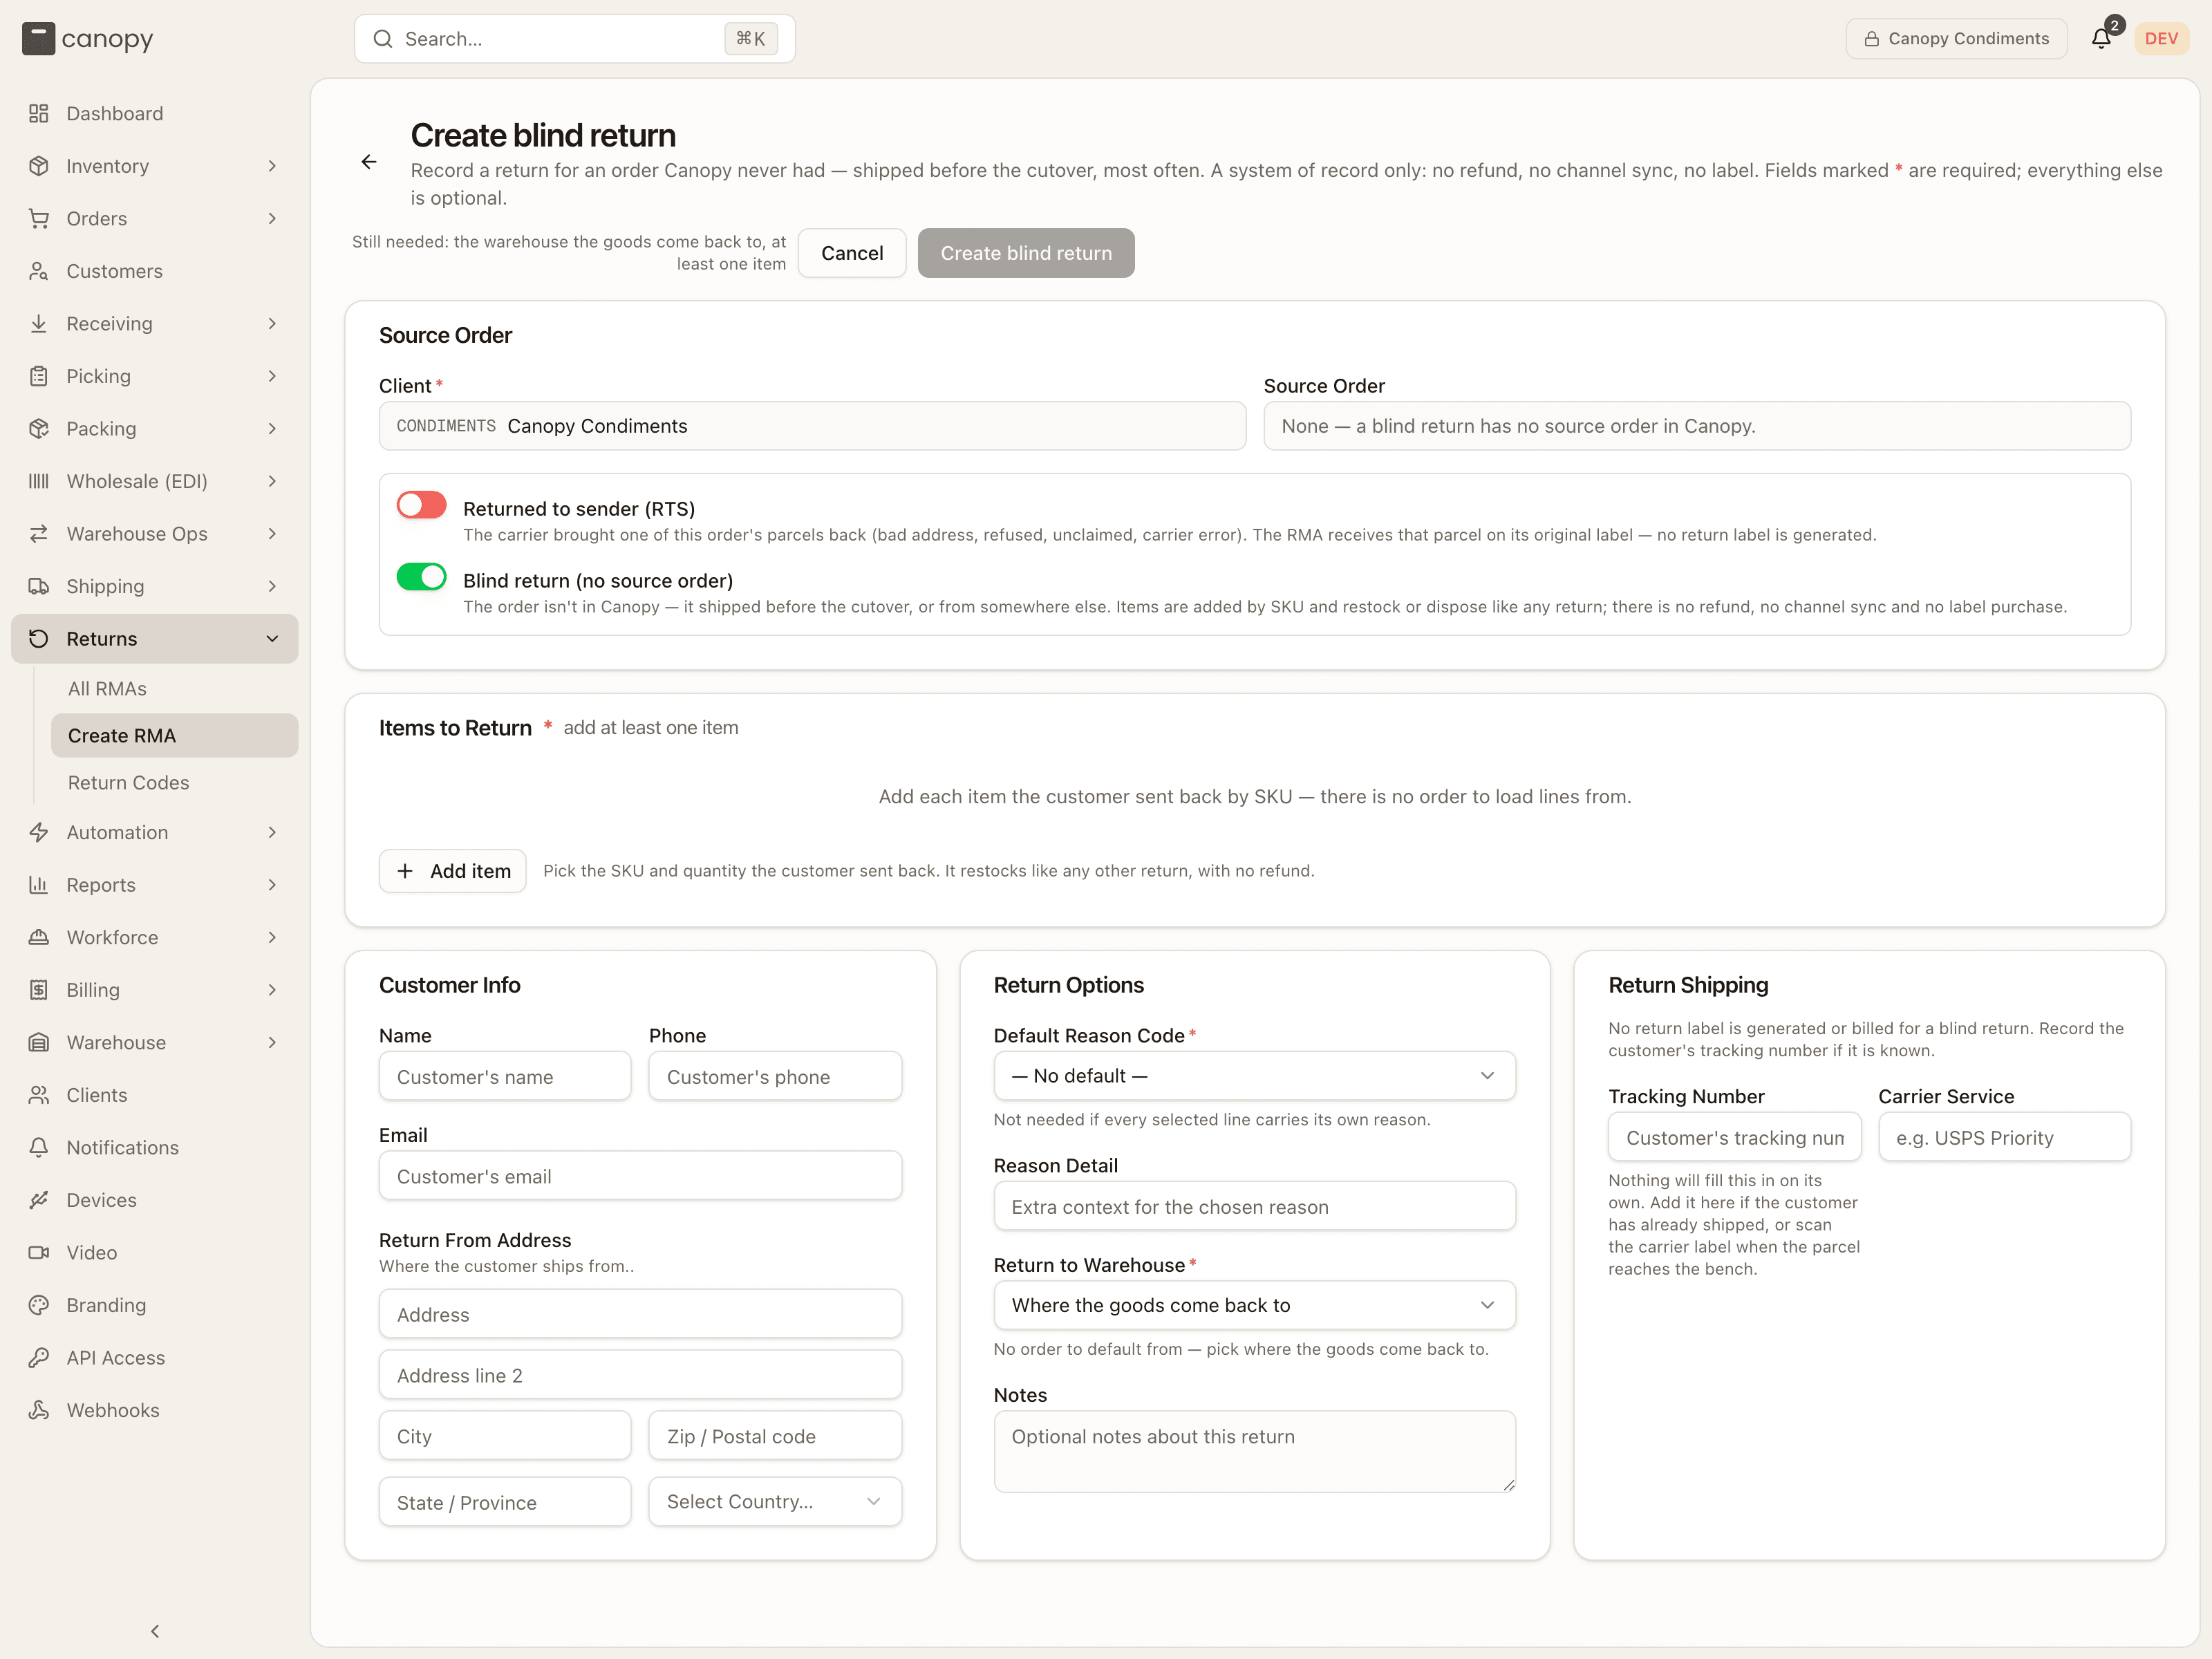Click the Automation lightning icon

click(39, 832)
